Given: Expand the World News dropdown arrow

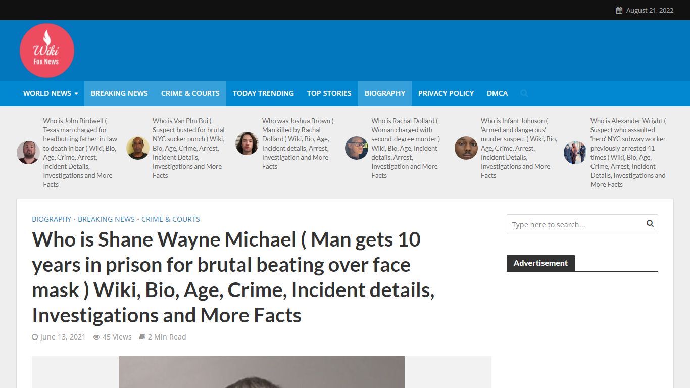Looking at the screenshot, I should (x=76, y=93).
